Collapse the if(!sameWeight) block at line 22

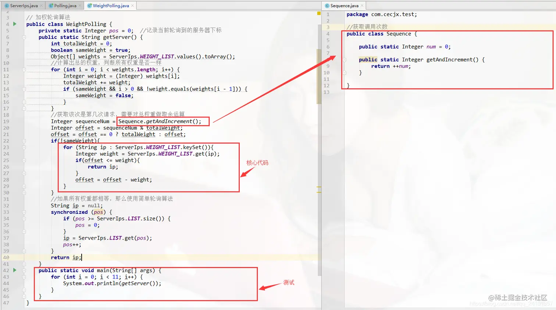pyautogui.click(x=24, y=141)
